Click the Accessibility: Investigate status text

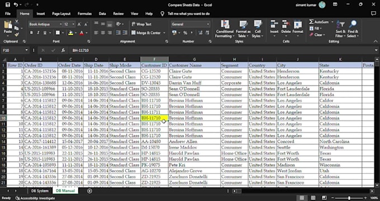tap(35, 198)
